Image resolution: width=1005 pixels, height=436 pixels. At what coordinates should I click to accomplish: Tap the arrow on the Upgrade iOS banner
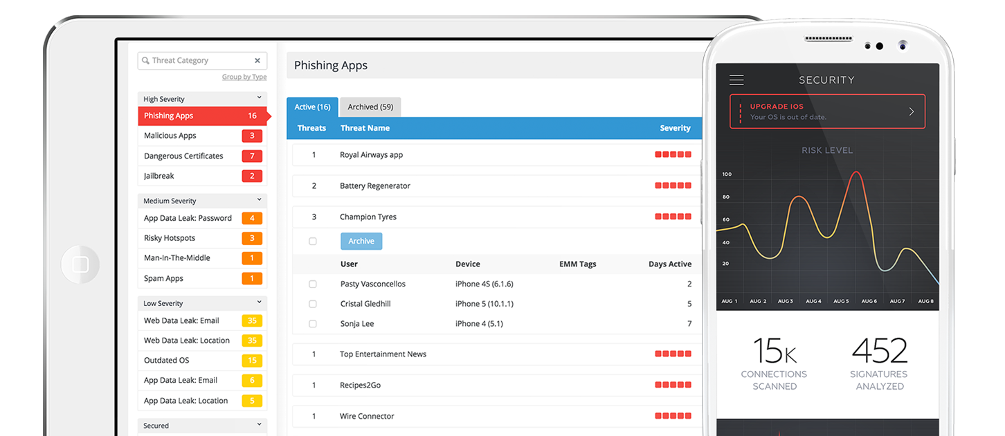[x=912, y=111]
